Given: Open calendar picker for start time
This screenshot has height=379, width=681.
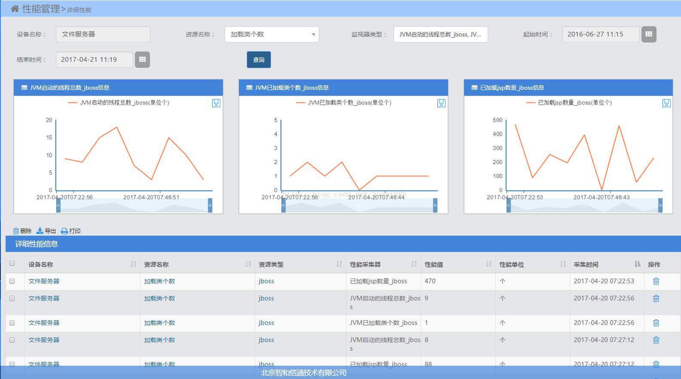Looking at the screenshot, I should click(649, 34).
